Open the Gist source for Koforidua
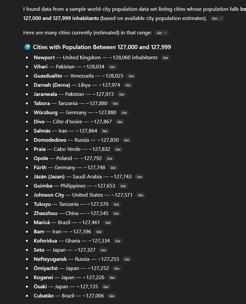 (118, 241)
